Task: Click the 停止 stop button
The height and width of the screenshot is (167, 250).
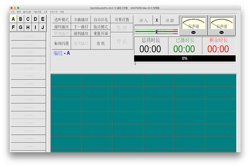Action: click(122, 41)
